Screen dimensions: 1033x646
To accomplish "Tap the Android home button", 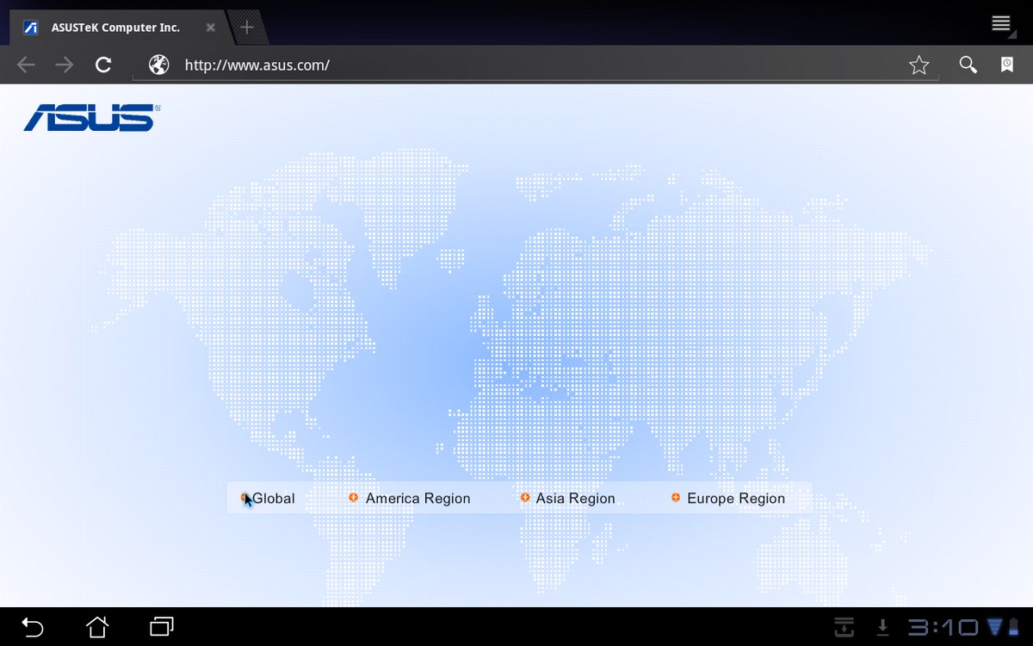I will tap(97, 626).
